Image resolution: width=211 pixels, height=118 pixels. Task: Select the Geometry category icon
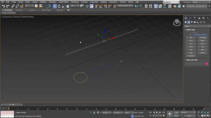(x=186, y=22)
